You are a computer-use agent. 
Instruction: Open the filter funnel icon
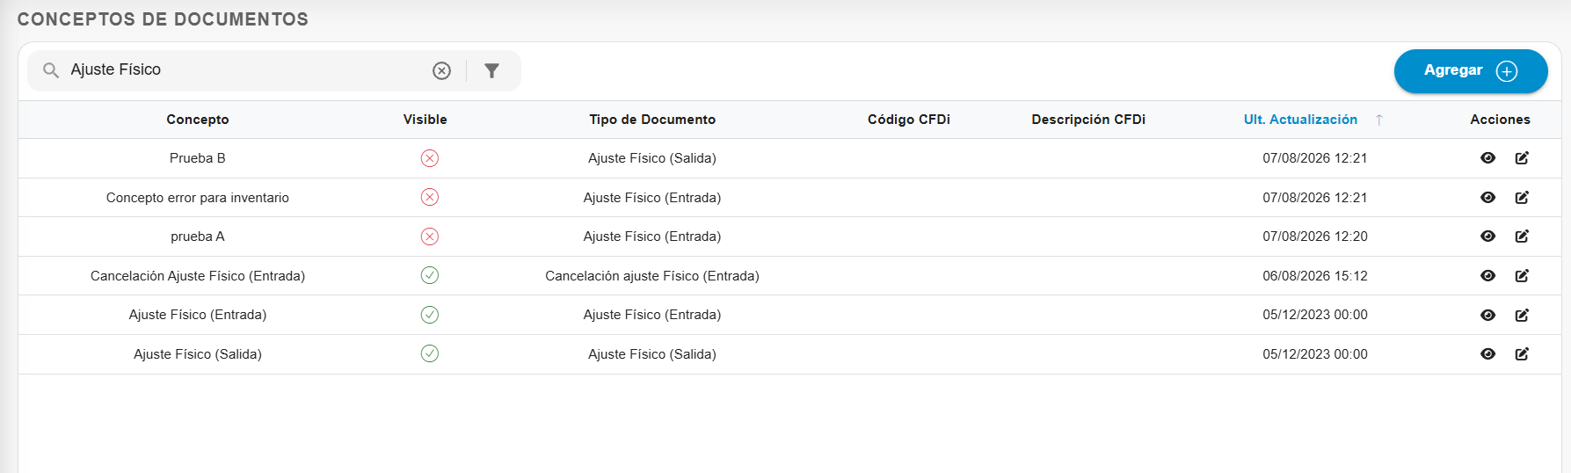tap(492, 70)
